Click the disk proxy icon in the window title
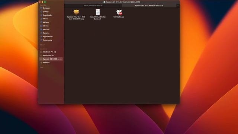Image resolution: width=238 pixels, height=134 pixels. 104,2
